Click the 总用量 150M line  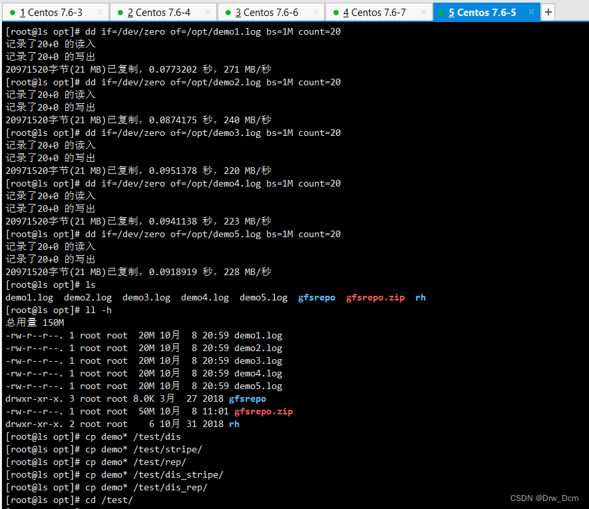pyautogui.click(x=35, y=323)
